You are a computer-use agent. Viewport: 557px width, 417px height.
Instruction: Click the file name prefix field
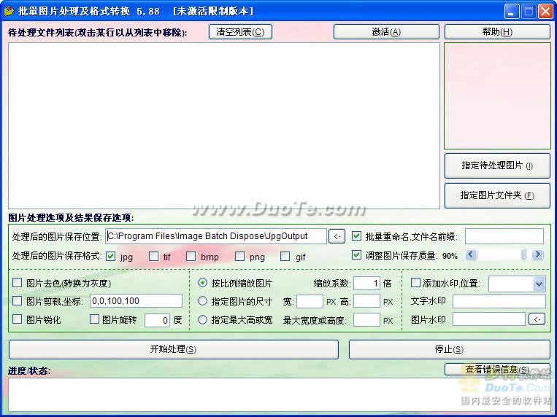pos(504,236)
